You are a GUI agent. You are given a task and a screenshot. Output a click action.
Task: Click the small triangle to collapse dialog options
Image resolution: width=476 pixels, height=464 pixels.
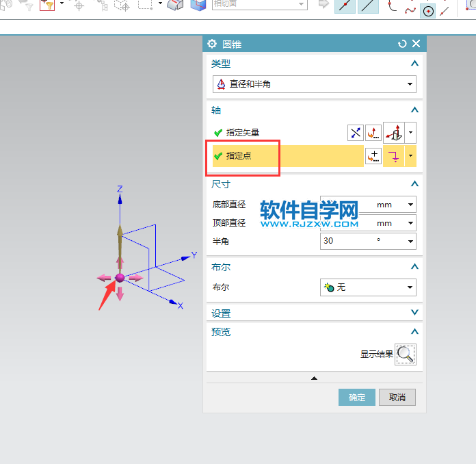pos(314,378)
